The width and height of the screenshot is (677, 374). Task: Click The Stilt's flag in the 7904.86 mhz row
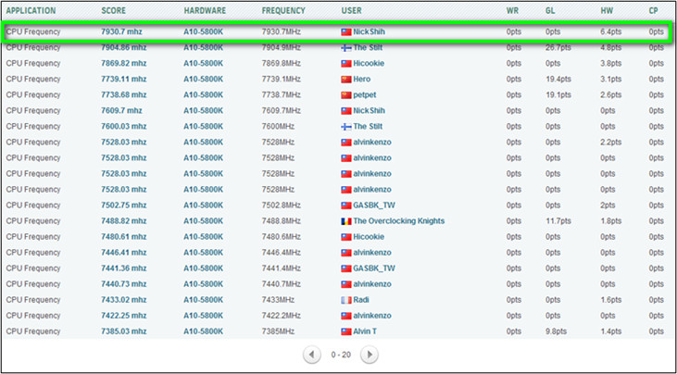coord(346,47)
